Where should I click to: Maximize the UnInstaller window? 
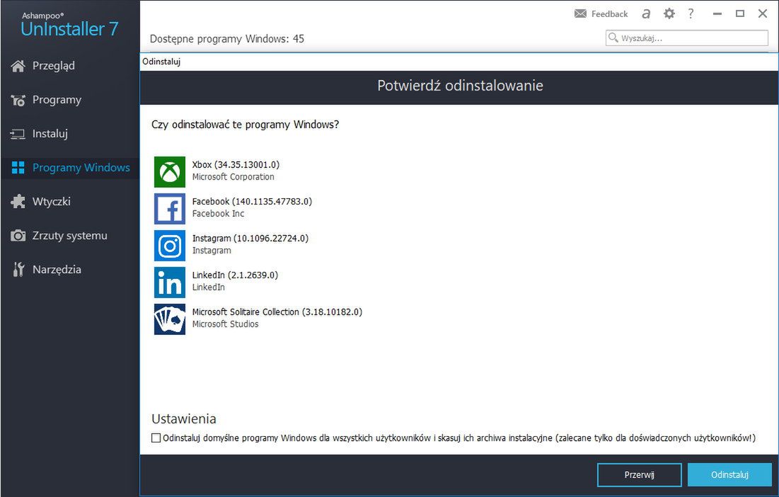(740, 14)
